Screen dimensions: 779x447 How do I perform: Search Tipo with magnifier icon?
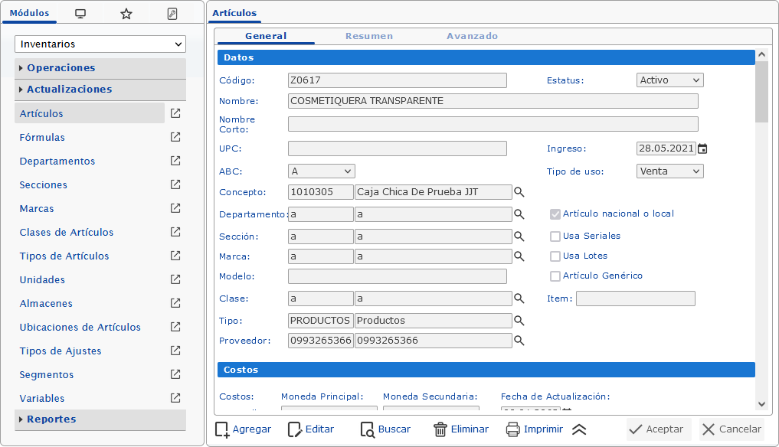point(519,321)
